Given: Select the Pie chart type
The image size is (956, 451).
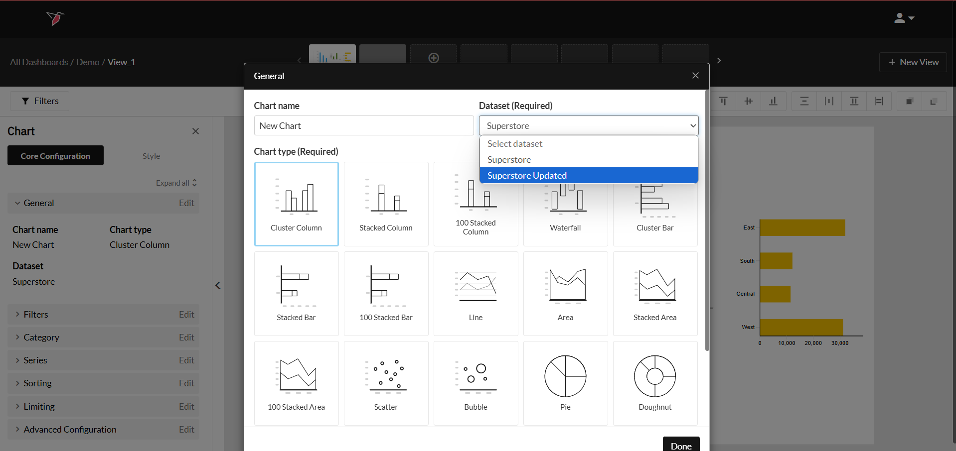Looking at the screenshot, I should point(565,383).
